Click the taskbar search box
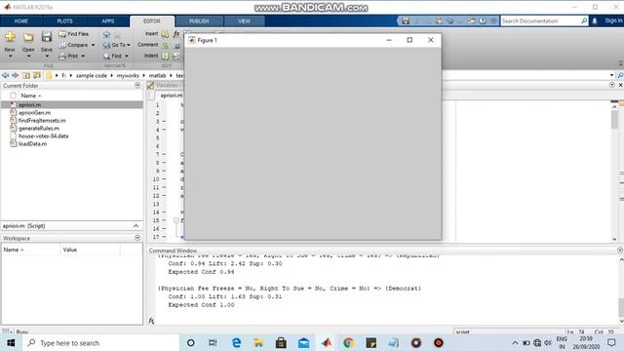 click(x=100, y=342)
